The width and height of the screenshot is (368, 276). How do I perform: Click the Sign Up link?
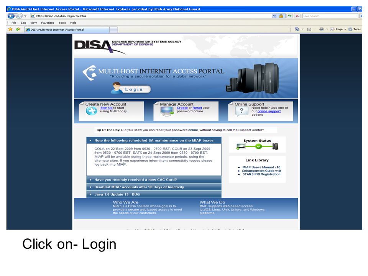(106, 108)
